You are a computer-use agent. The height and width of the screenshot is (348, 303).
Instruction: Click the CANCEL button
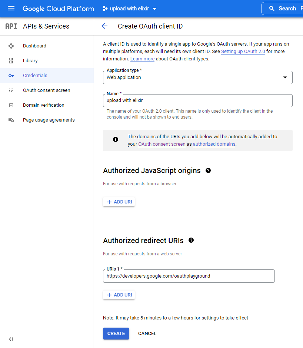click(147, 334)
